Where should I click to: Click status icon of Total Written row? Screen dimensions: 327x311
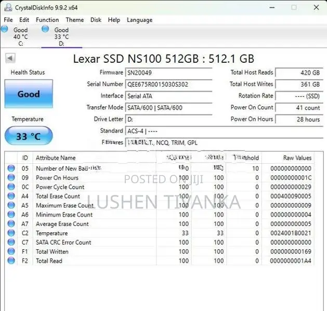11,251
